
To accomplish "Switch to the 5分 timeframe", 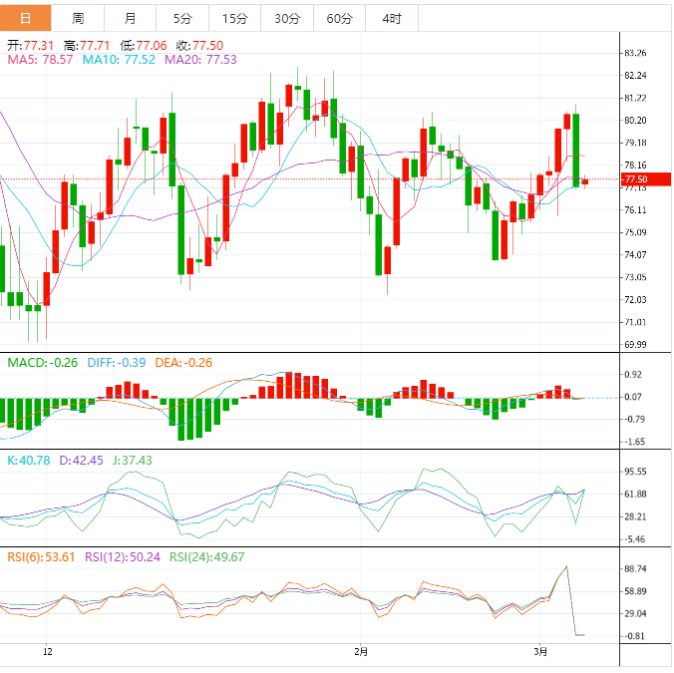I will [x=182, y=18].
